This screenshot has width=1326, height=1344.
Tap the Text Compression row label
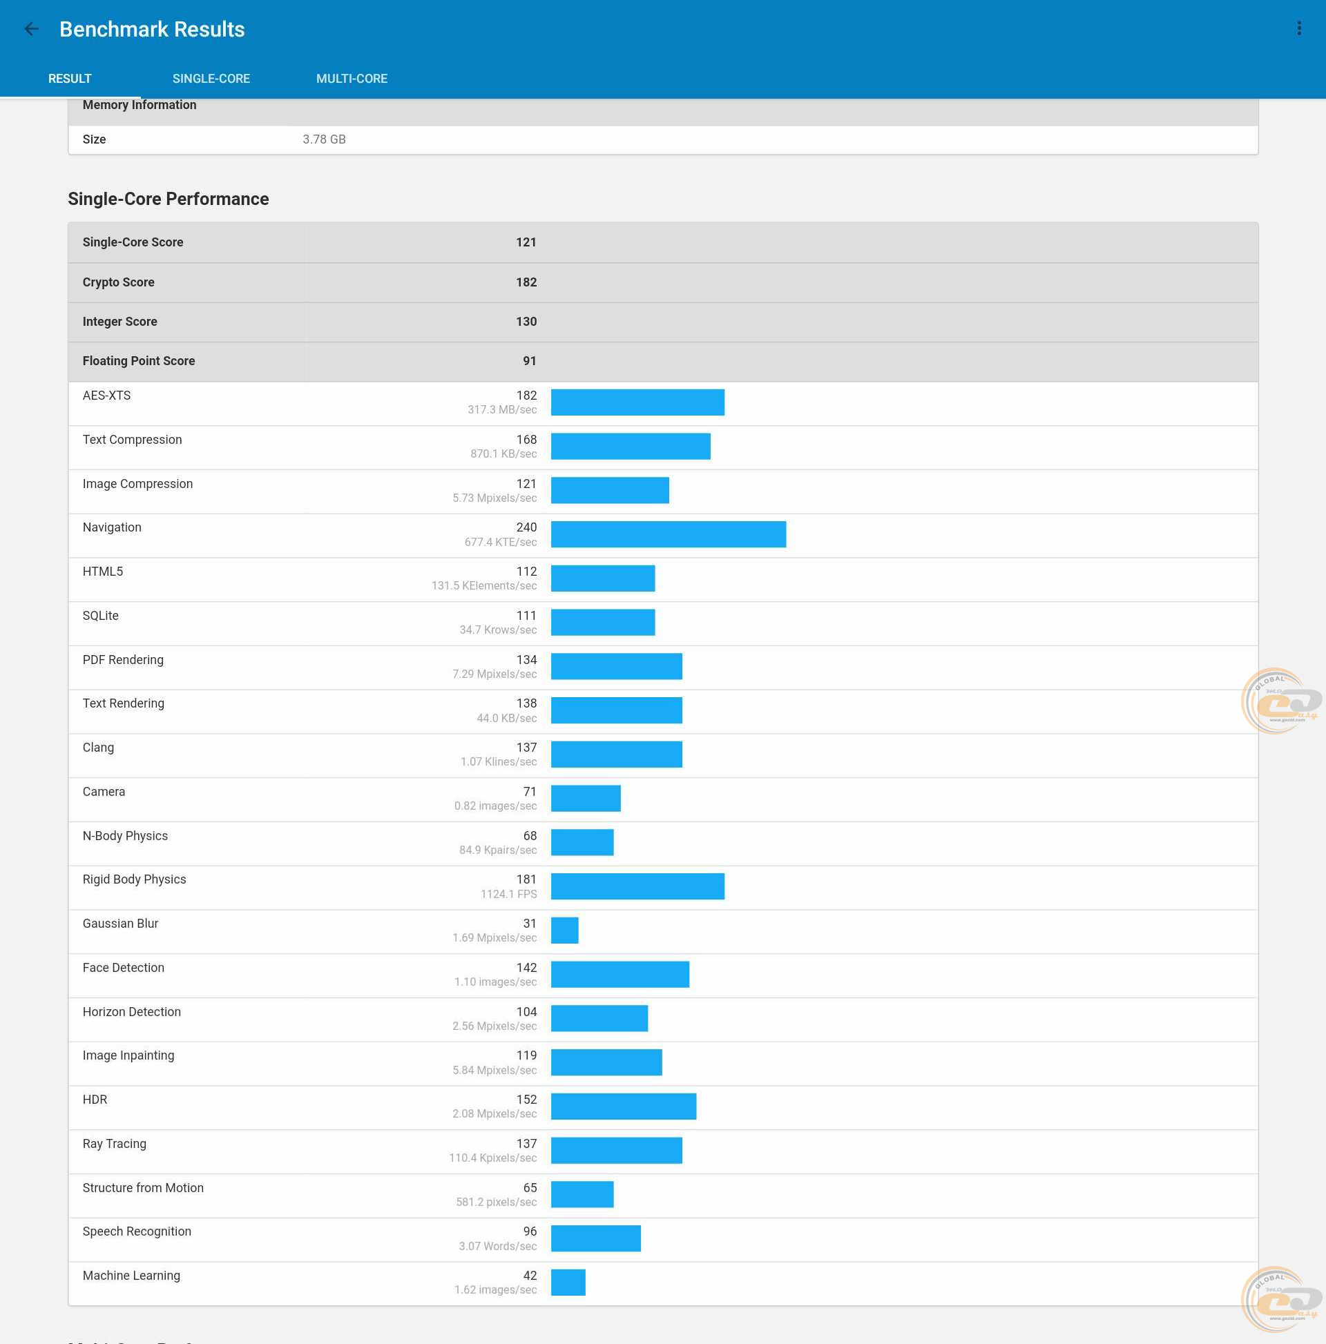coord(131,440)
